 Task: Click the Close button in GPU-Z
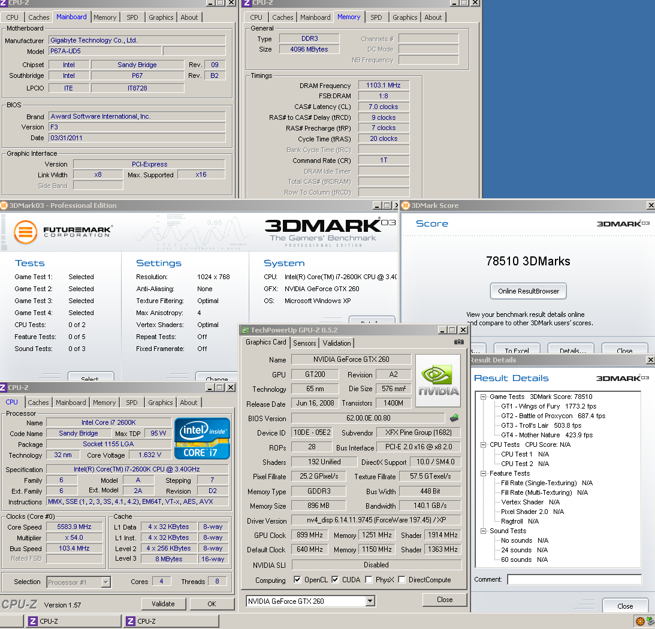(x=445, y=599)
